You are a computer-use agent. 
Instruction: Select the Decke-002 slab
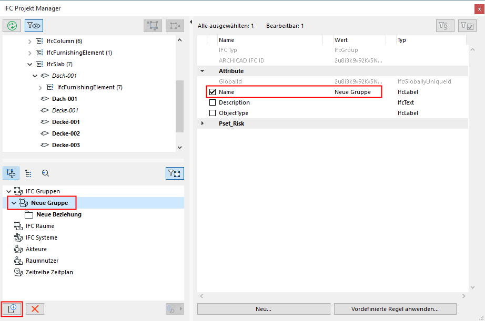point(66,133)
